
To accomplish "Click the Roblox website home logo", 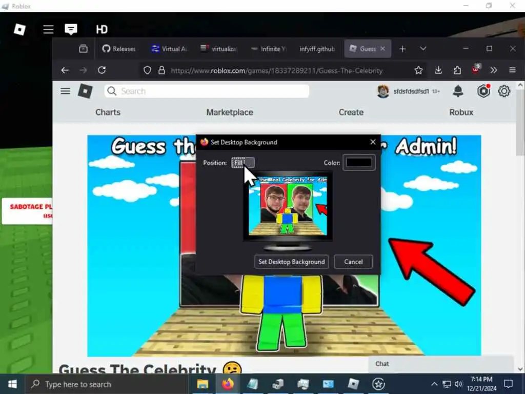I will (85, 91).
